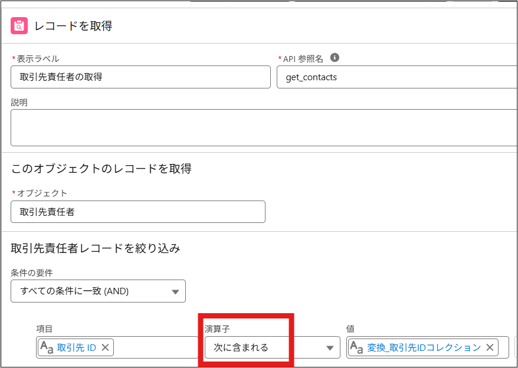Click the 取引先責任者レコードを絞り込み section heading
Screen dimensions: 518x368
(x=96, y=248)
